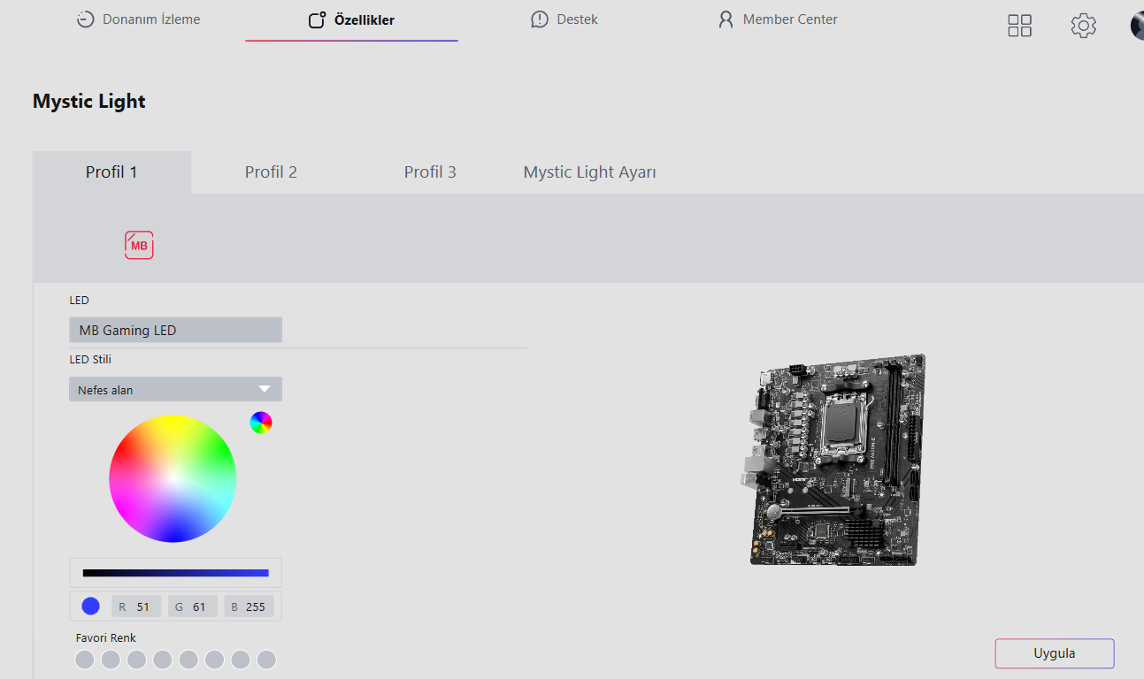The image size is (1144, 679).
Task: Click the current blue color swatch
Action: pyautogui.click(x=90, y=607)
